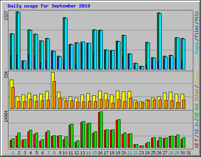This screenshot has height=157, width=201.
Task: Select day 5 on the x-axis
Action: coord(37,153)
